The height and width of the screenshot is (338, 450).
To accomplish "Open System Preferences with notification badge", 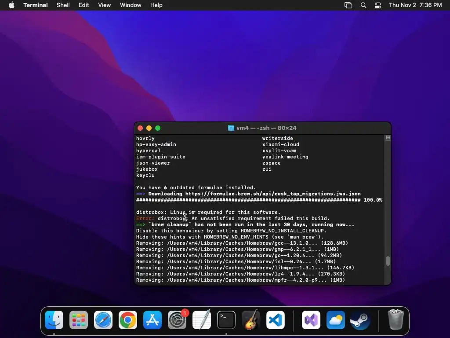I will coord(177,320).
